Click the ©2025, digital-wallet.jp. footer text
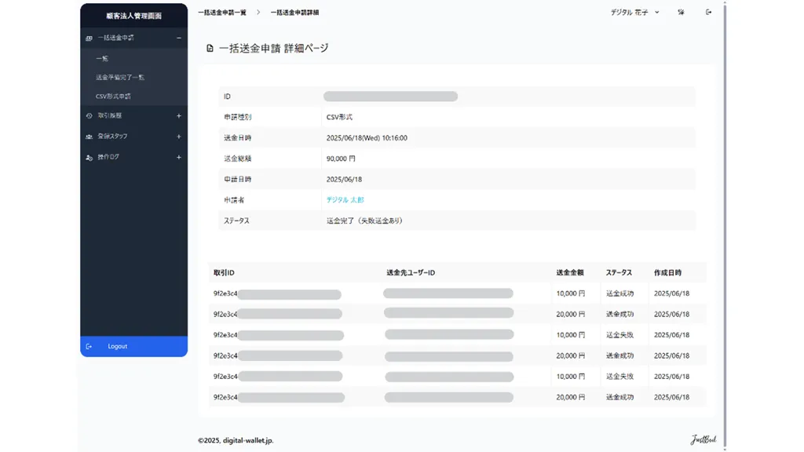804x452 pixels. (x=236, y=440)
